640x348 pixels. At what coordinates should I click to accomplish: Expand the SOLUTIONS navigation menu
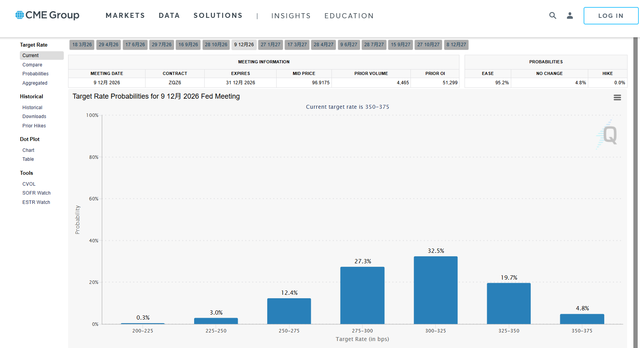pyautogui.click(x=218, y=16)
